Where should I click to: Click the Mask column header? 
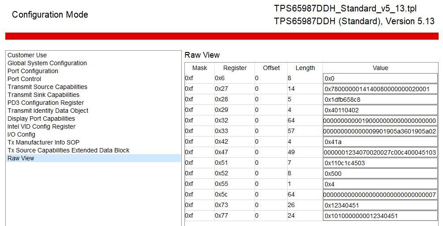pyautogui.click(x=199, y=68)
